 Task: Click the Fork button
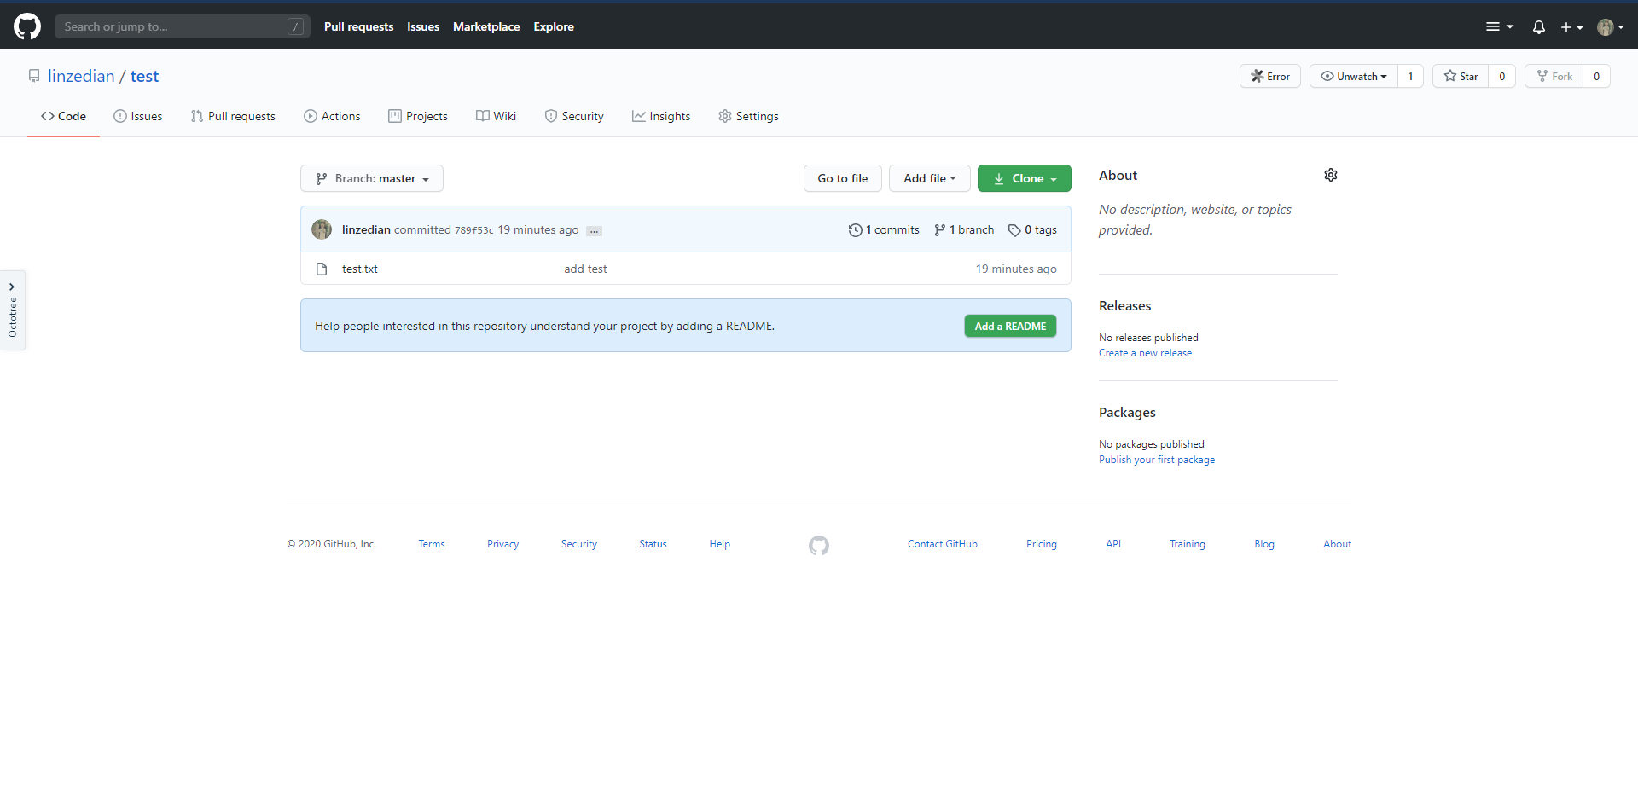tap(1554, 76)
